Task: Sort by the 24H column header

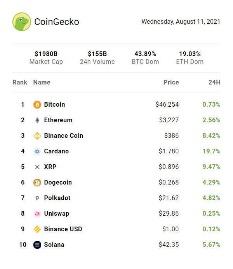Action: 214,82
